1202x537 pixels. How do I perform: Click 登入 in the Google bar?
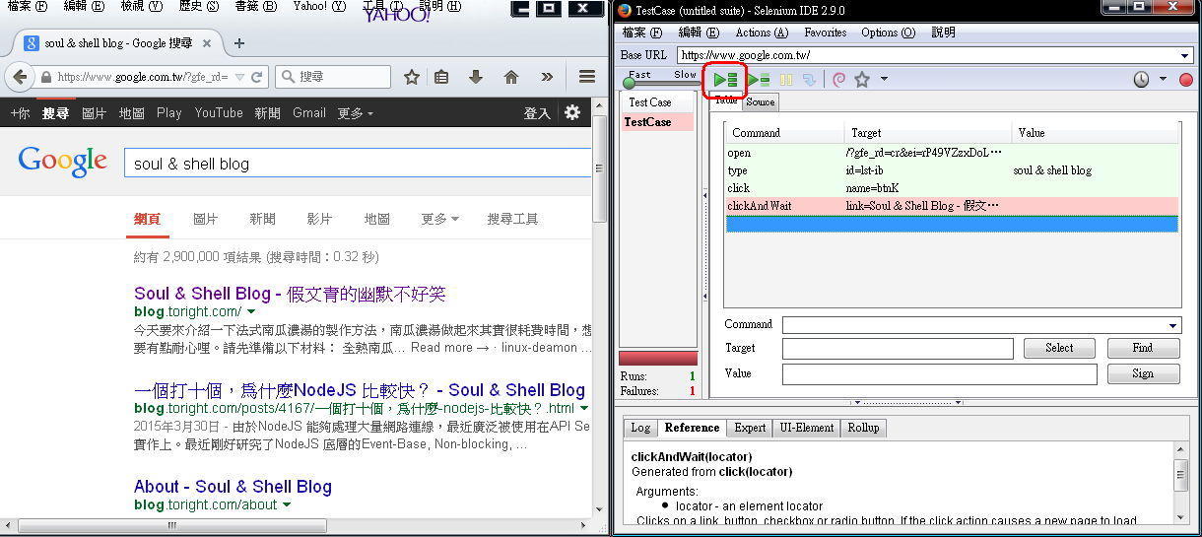tap(537, 113)
